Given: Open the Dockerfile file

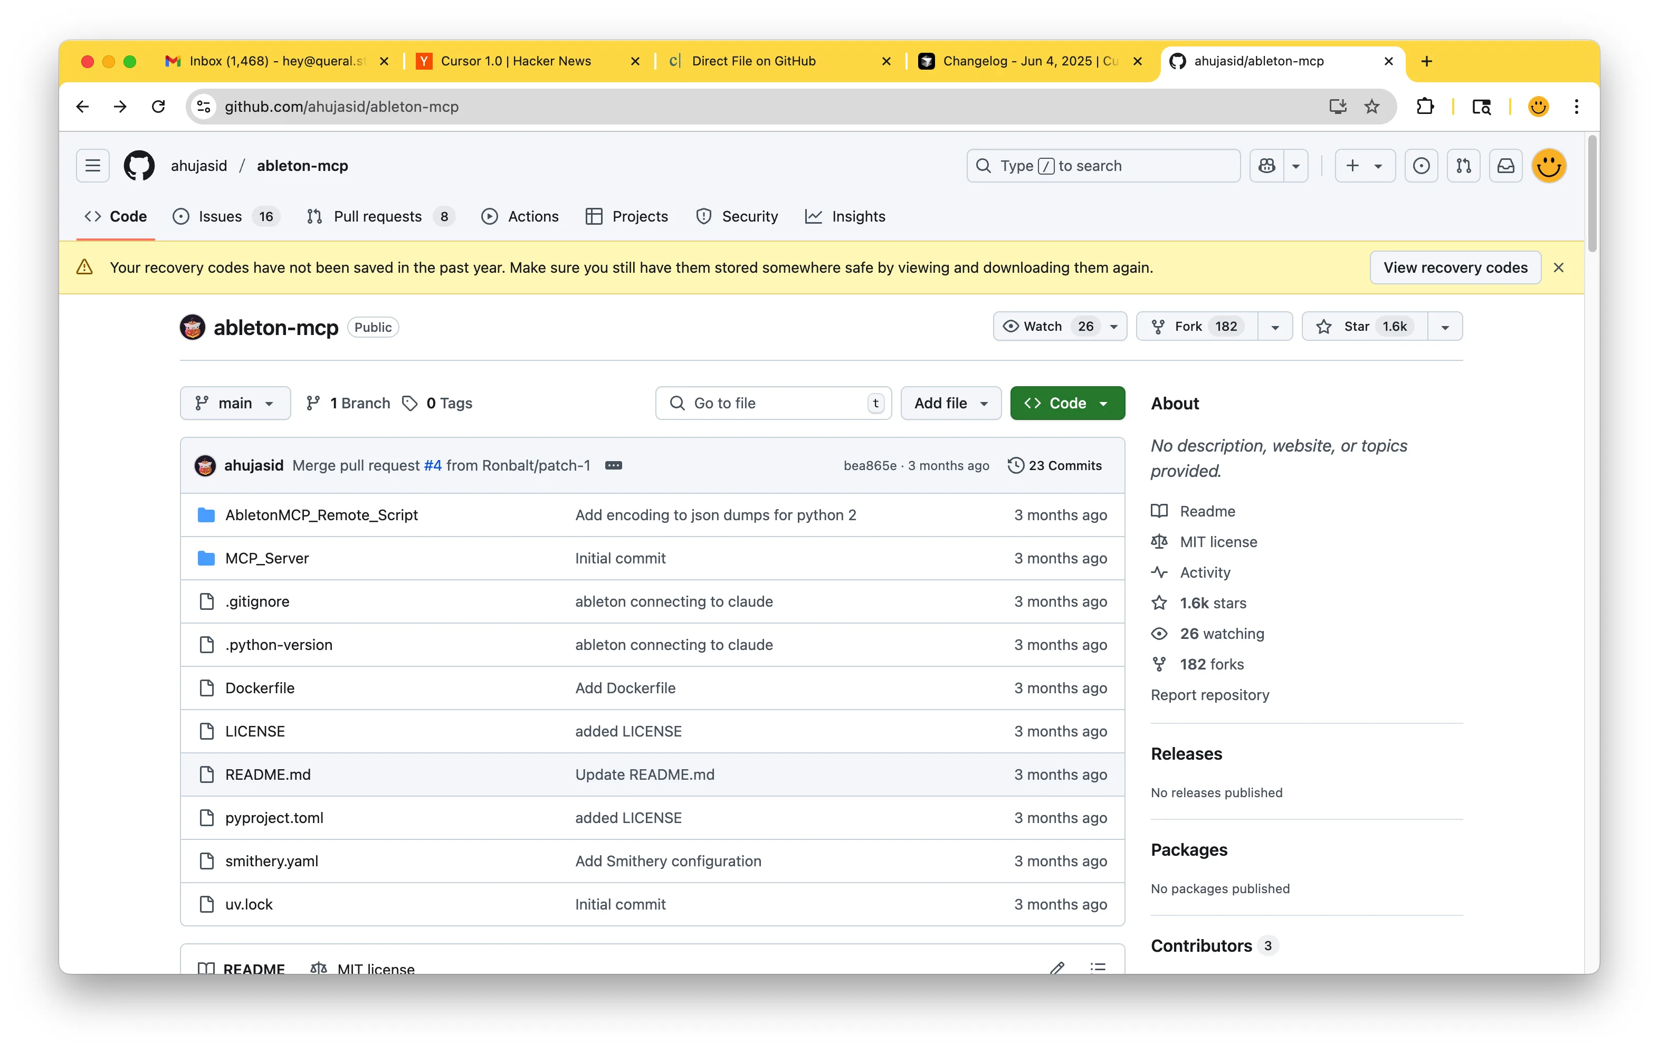Looking at the screenshot, I should coord(260,687).
